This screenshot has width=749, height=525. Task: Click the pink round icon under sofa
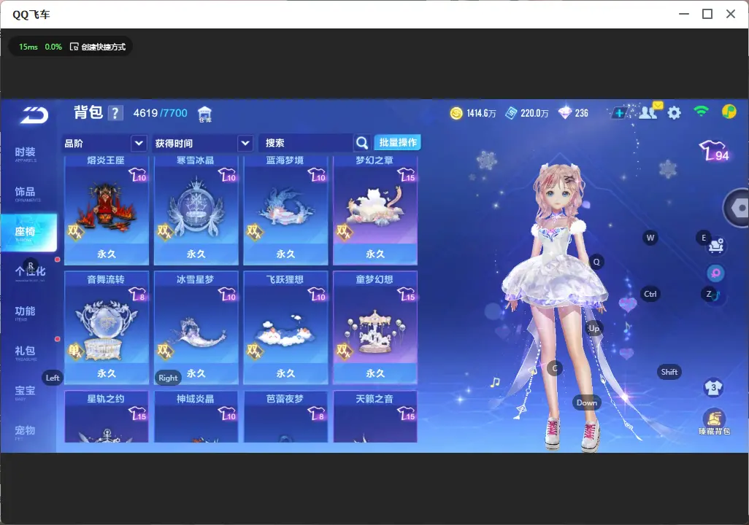[x=715, y=273]
